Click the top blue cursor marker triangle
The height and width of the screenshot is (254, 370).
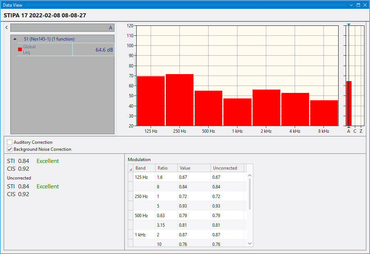click(x=349, y=24)
